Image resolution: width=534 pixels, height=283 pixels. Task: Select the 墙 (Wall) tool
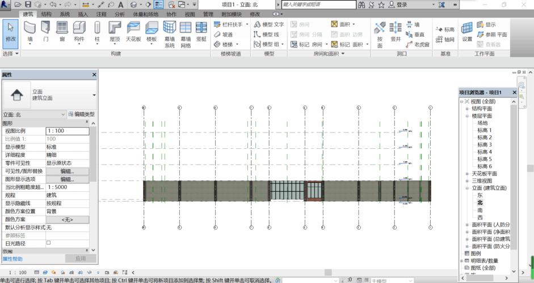point(30,31)
